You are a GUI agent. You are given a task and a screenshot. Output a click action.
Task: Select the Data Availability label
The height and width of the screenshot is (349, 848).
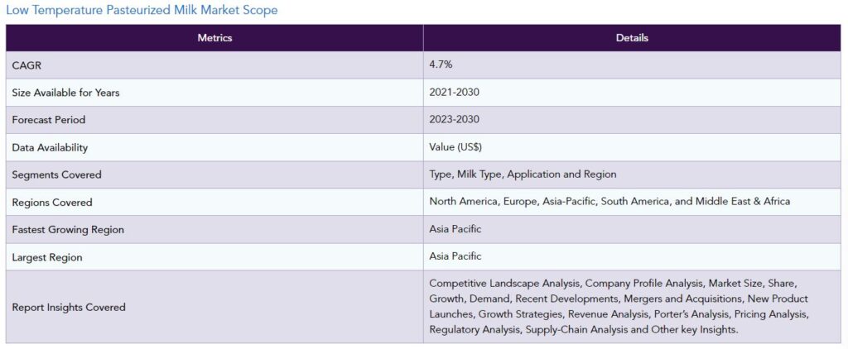50,147
